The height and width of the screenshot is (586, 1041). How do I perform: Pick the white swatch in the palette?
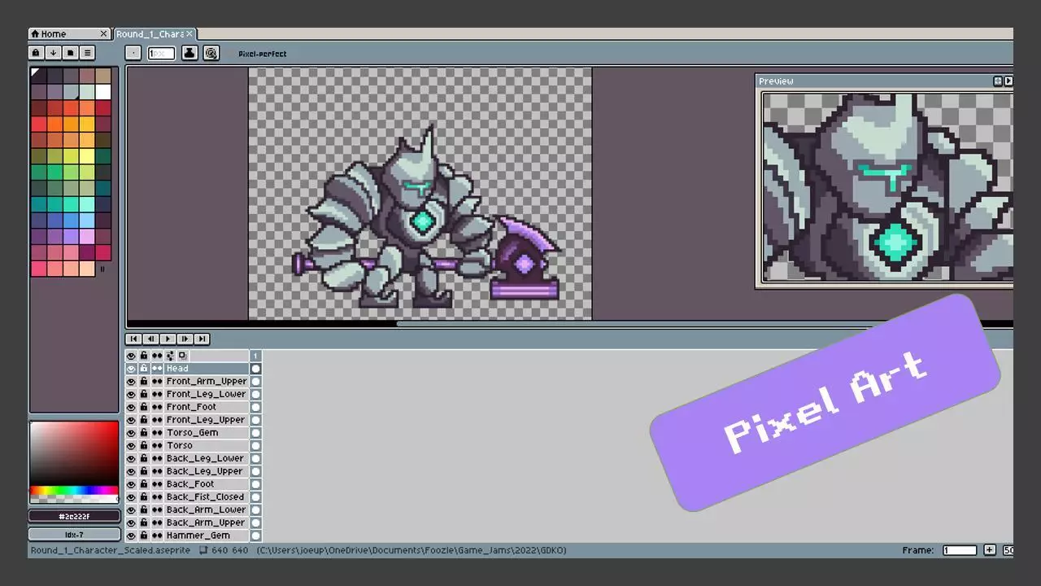(103, 91)
